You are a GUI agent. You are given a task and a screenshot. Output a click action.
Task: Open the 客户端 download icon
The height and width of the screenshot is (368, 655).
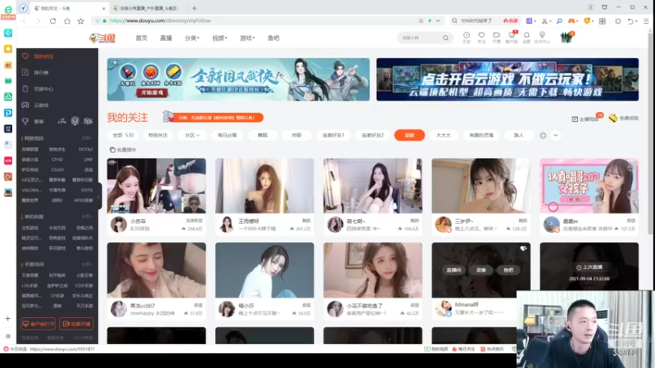point(512,37)
